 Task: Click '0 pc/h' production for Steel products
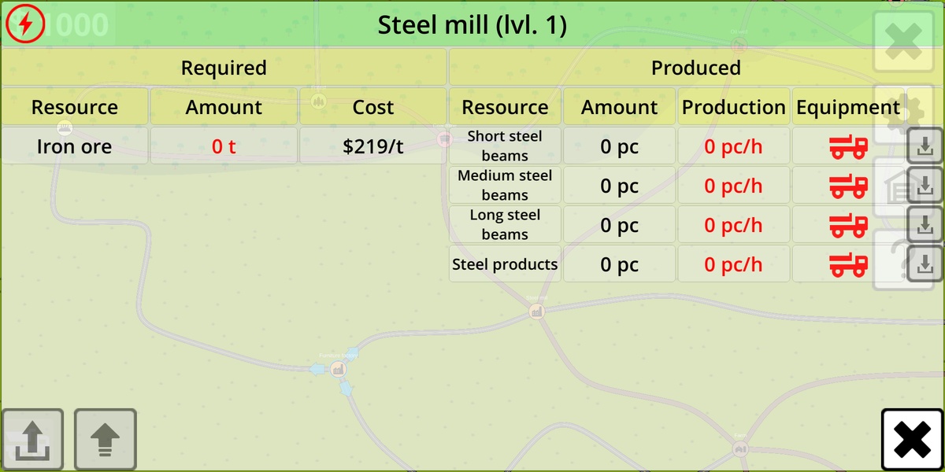(734, 264)
